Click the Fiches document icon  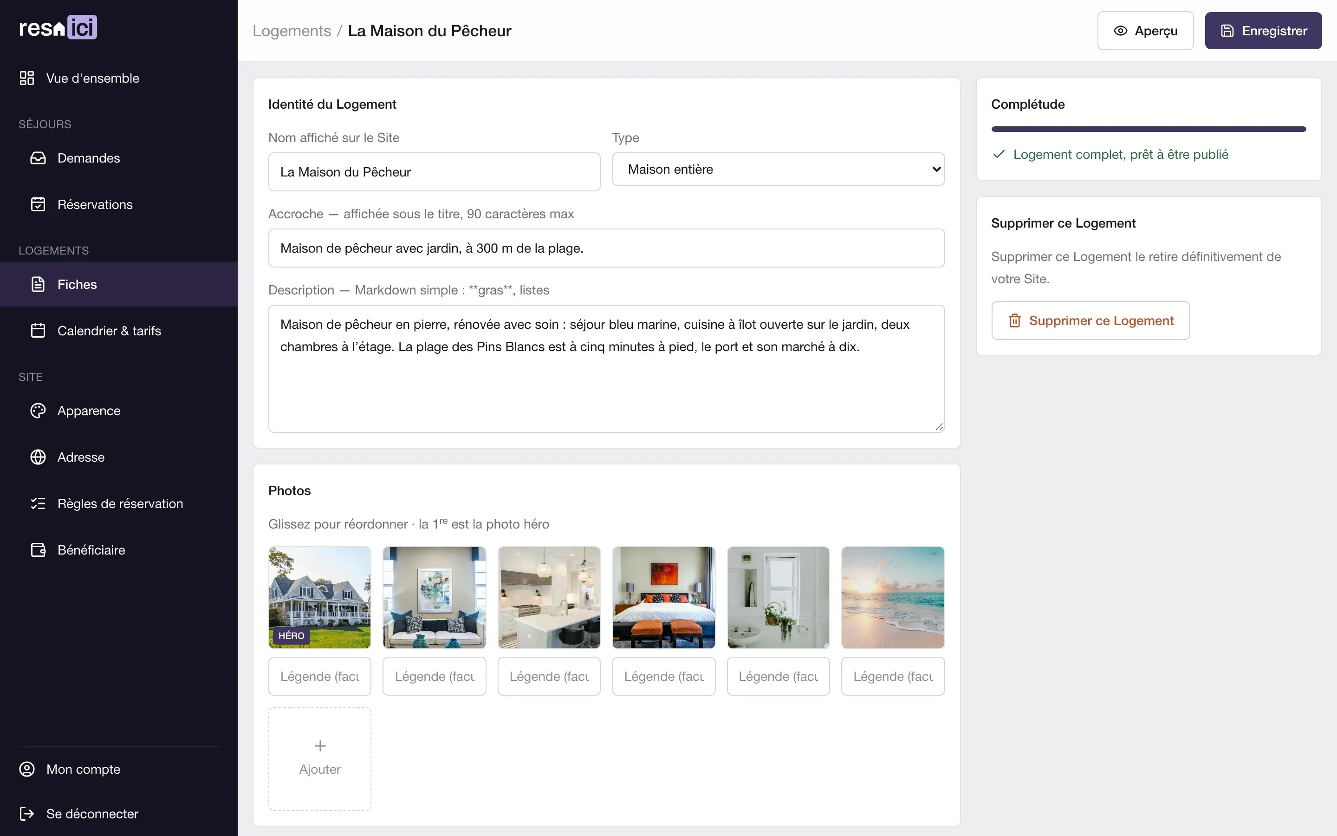tap(38, 284)
